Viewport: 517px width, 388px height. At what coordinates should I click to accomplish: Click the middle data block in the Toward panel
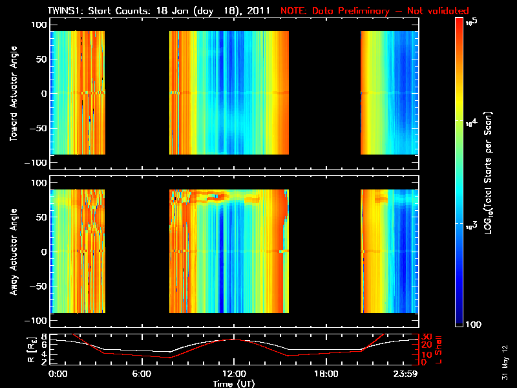point(229,92)
